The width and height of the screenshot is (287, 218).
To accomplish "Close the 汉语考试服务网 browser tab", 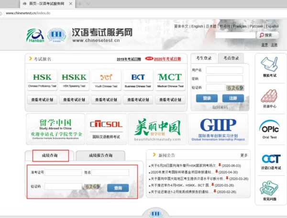I will (x=70, y=4).
